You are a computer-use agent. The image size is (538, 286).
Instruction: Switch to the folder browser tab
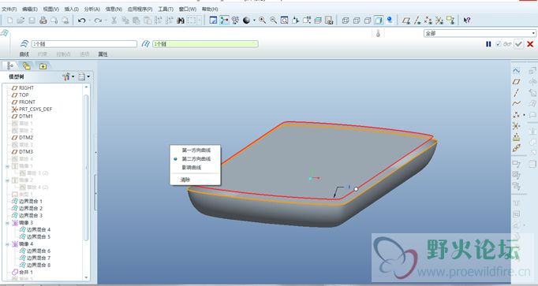(x=26, y=65)
